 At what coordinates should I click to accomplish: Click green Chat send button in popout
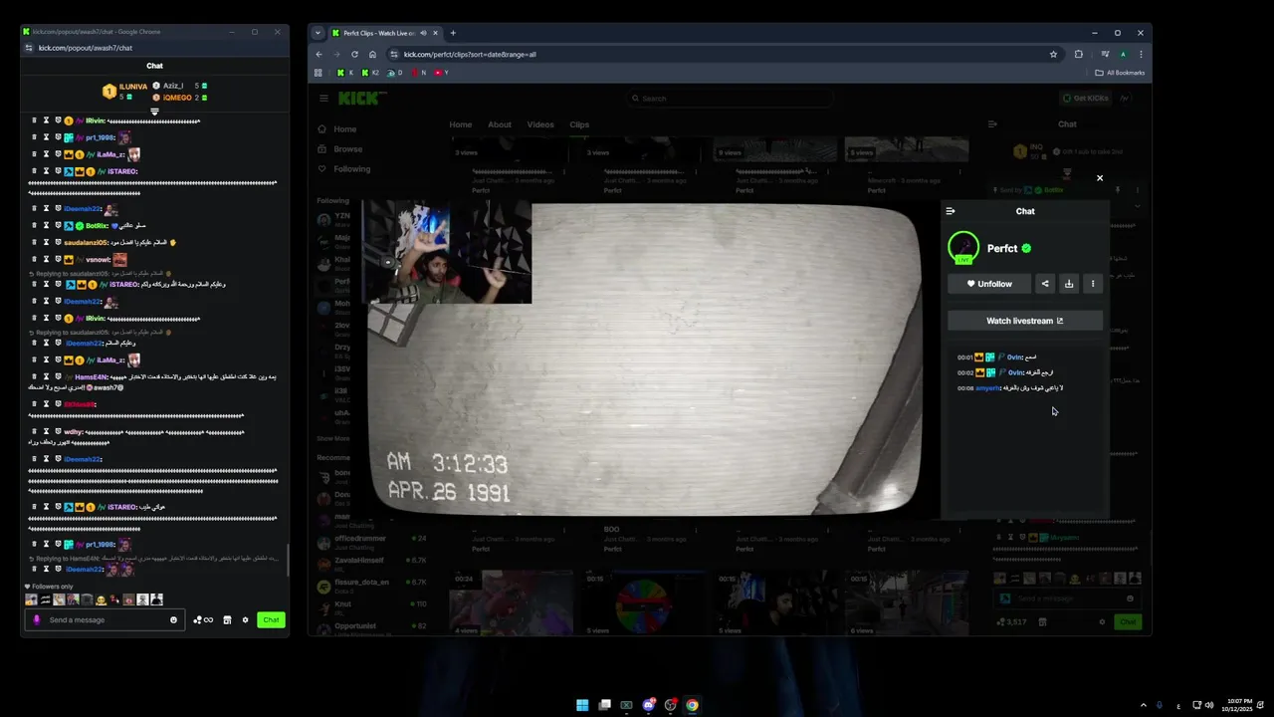[x=271, y=619]
